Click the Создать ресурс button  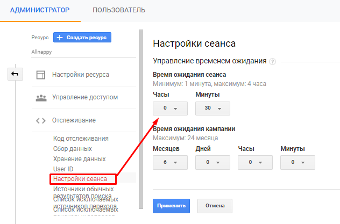[82, 38]
